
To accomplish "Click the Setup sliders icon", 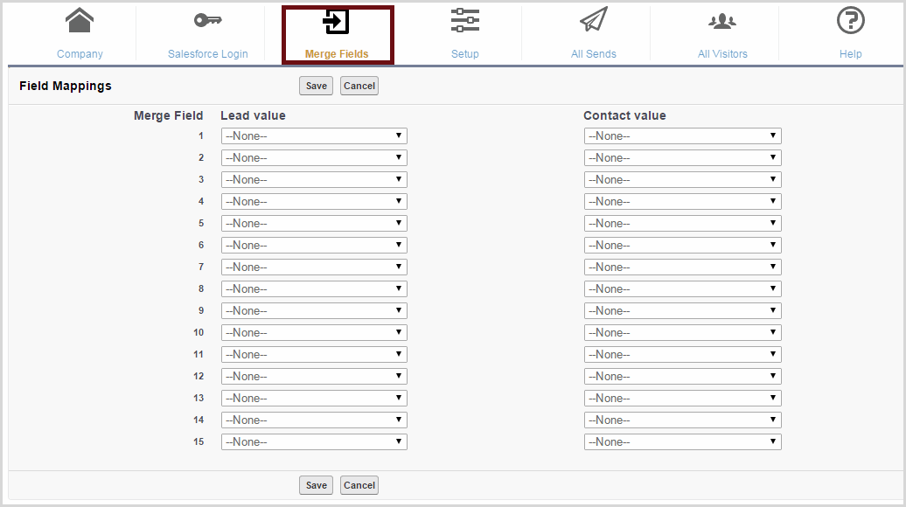I will coord(464,20).
